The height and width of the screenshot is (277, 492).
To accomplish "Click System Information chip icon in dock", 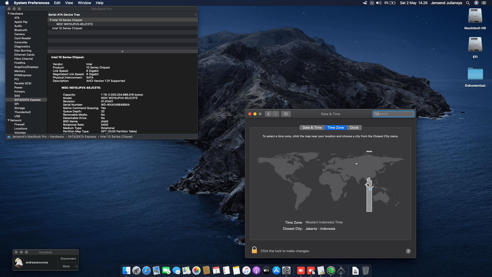I will click(x=341, y=271).
